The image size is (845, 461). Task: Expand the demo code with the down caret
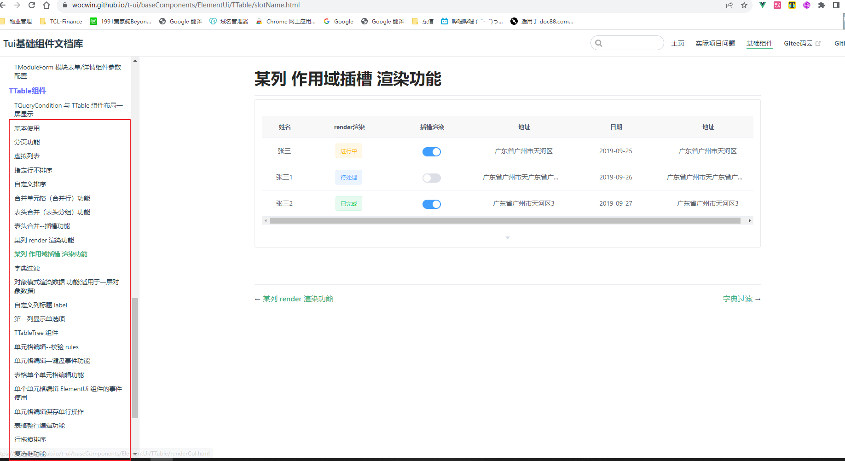tap(508, 237)
